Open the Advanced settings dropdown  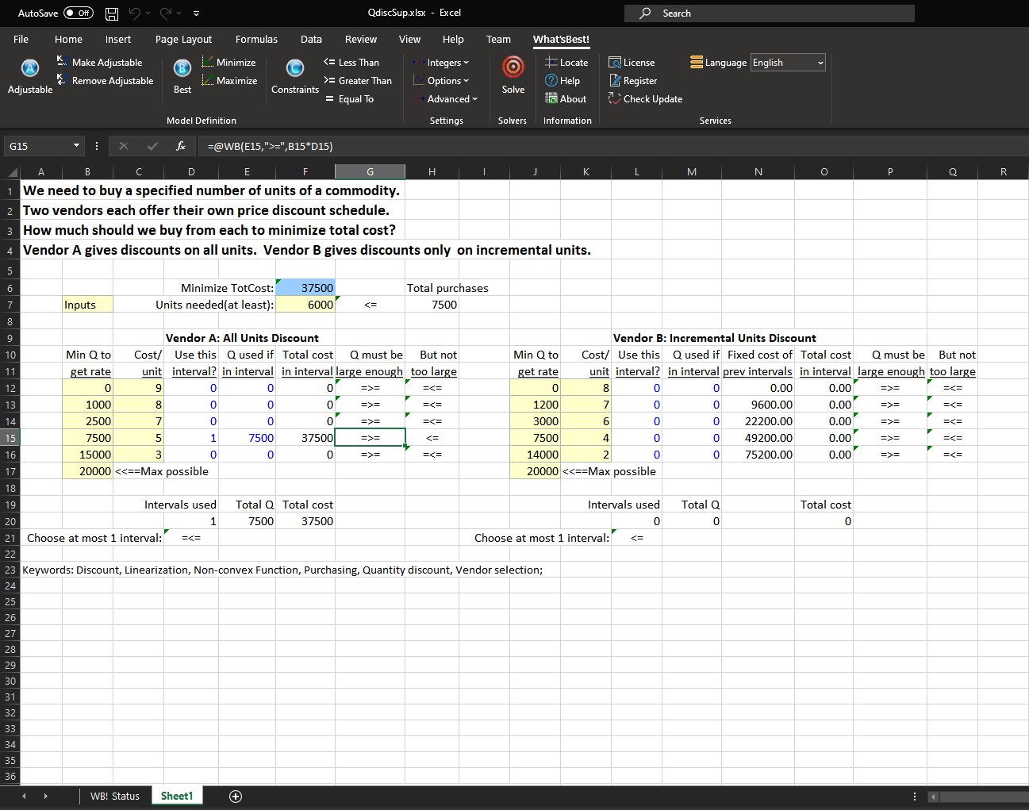(446, 99)
